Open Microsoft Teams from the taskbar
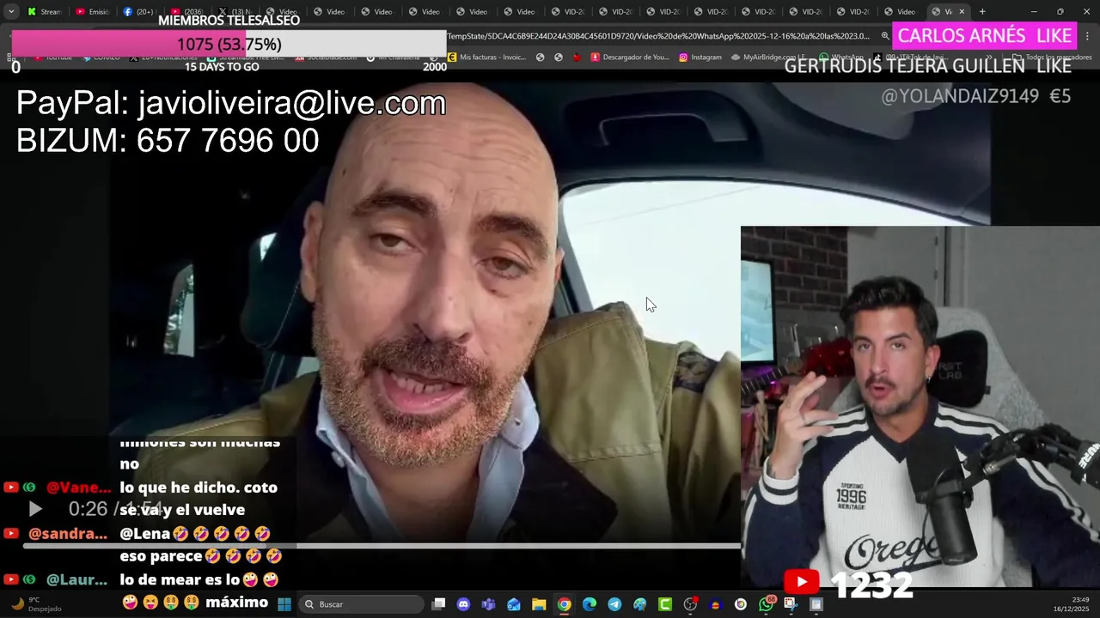The image size is (1100, 618). [489, 604]
